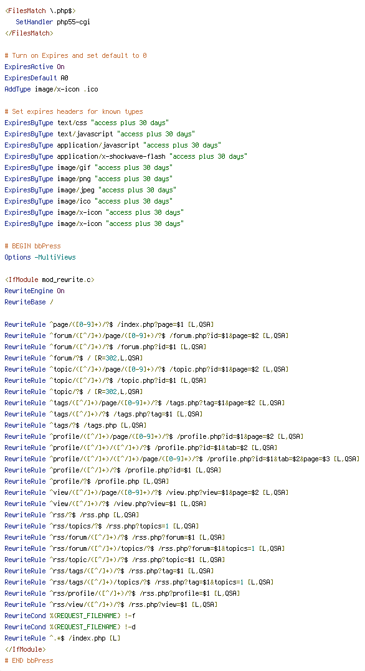Click the first forum R=302 redirect rule

pos(73,358)
